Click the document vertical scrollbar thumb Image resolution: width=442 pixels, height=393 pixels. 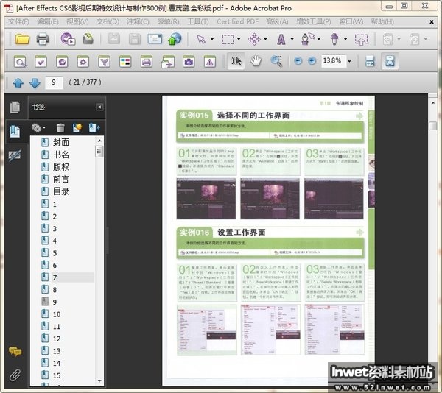pos(432,126)
